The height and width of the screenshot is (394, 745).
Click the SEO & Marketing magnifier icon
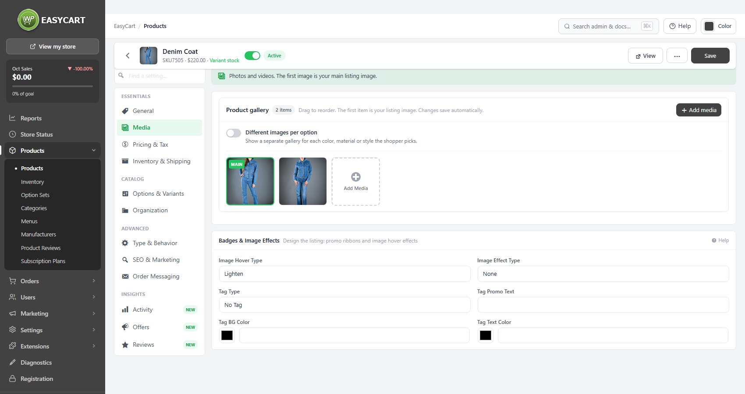[125, 260]
